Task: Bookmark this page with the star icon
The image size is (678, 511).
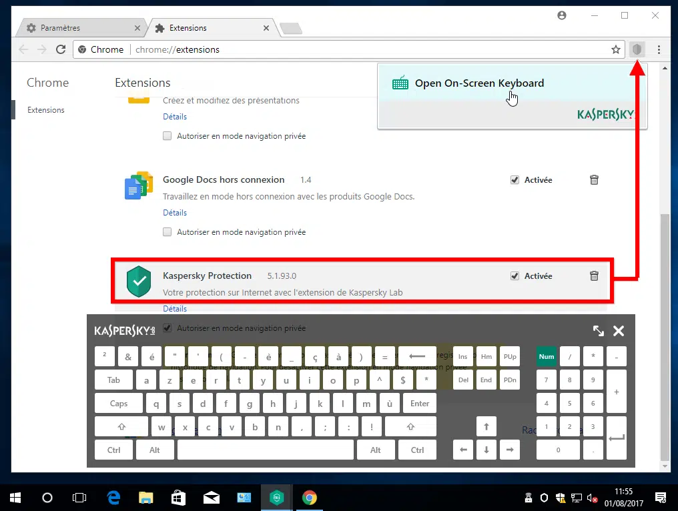Action: [x=616, y=49]
